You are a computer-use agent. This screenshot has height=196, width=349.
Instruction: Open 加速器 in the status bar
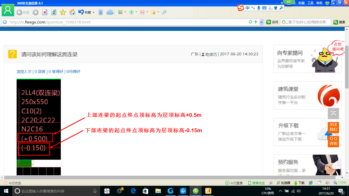click(284, 183)
